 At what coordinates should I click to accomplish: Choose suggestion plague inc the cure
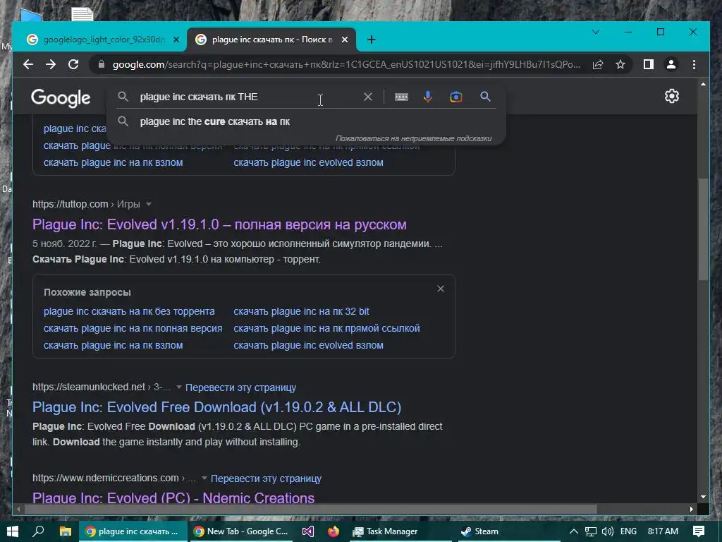[x=306, y=121]
